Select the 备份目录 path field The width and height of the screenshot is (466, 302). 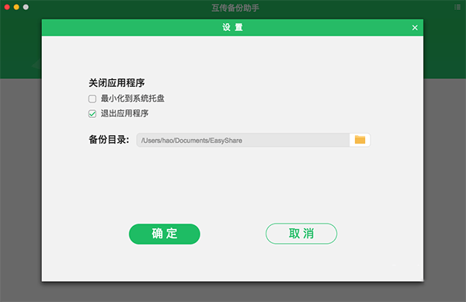(x=243, y=140)
